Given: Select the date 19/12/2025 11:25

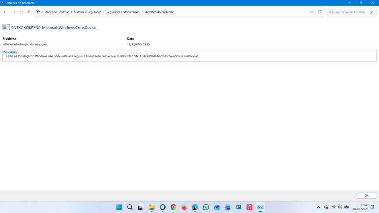Looking at the screenshot, I should [139, 44].
